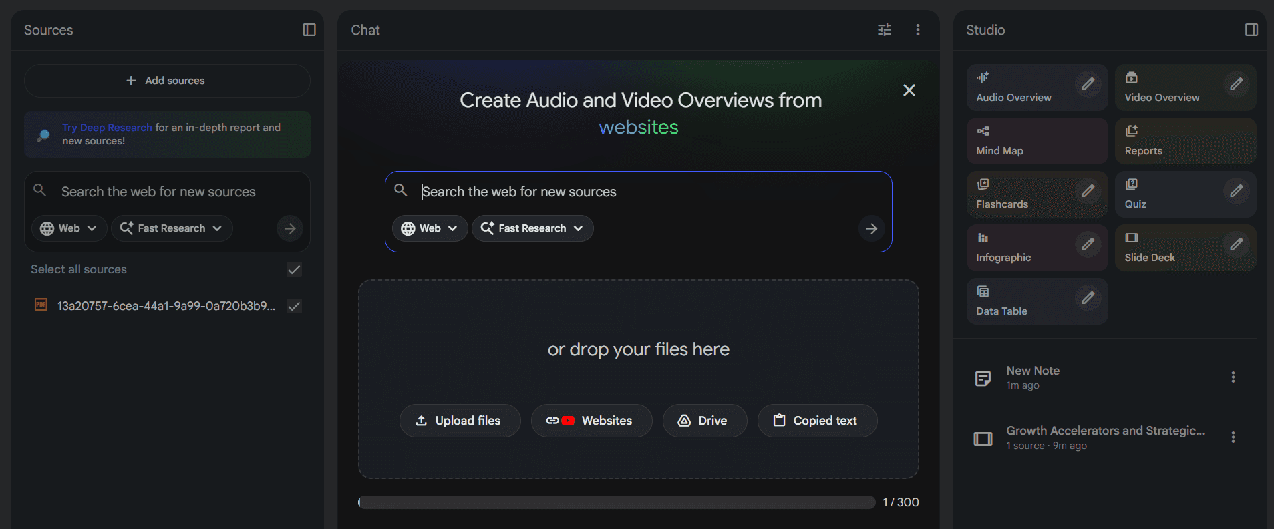Toggle Select all sources checkbox
This screenshot has width=1274, height=529.
[x=294, y=269]
